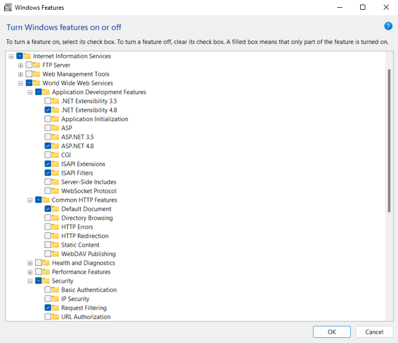
Task: Select the Application Initialization label
Action: 95,119
